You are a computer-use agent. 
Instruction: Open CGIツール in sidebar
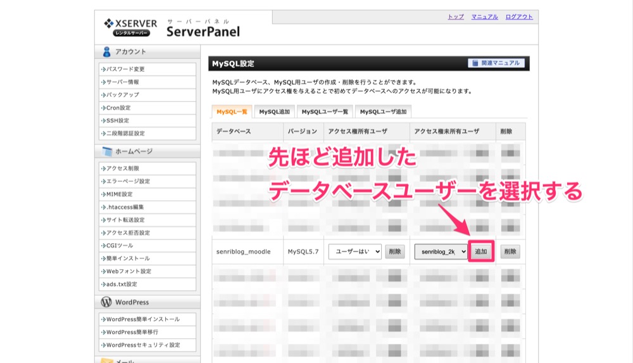[147, 246]
